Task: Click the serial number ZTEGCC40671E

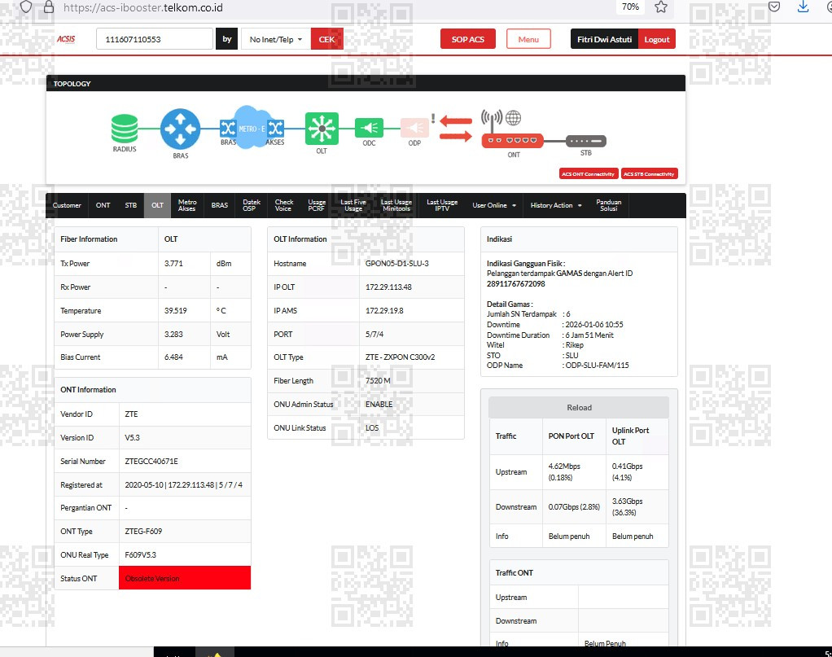Action: (x=151, y=461)
